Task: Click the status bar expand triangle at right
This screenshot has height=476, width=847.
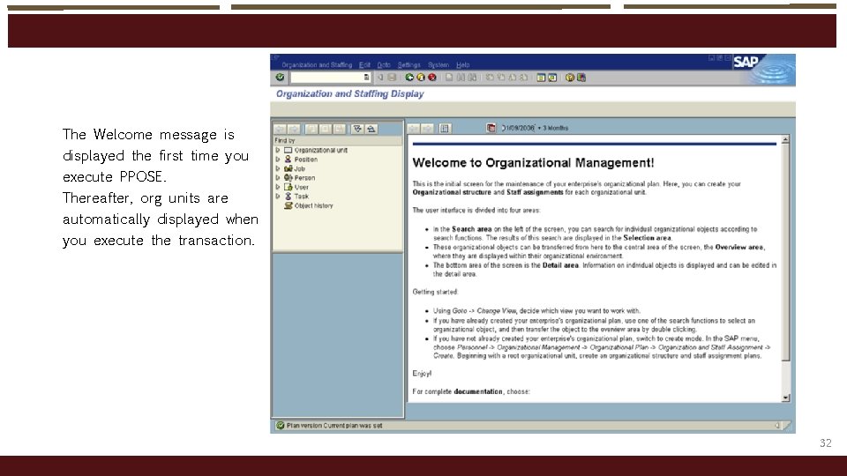Action: [777, 425]
